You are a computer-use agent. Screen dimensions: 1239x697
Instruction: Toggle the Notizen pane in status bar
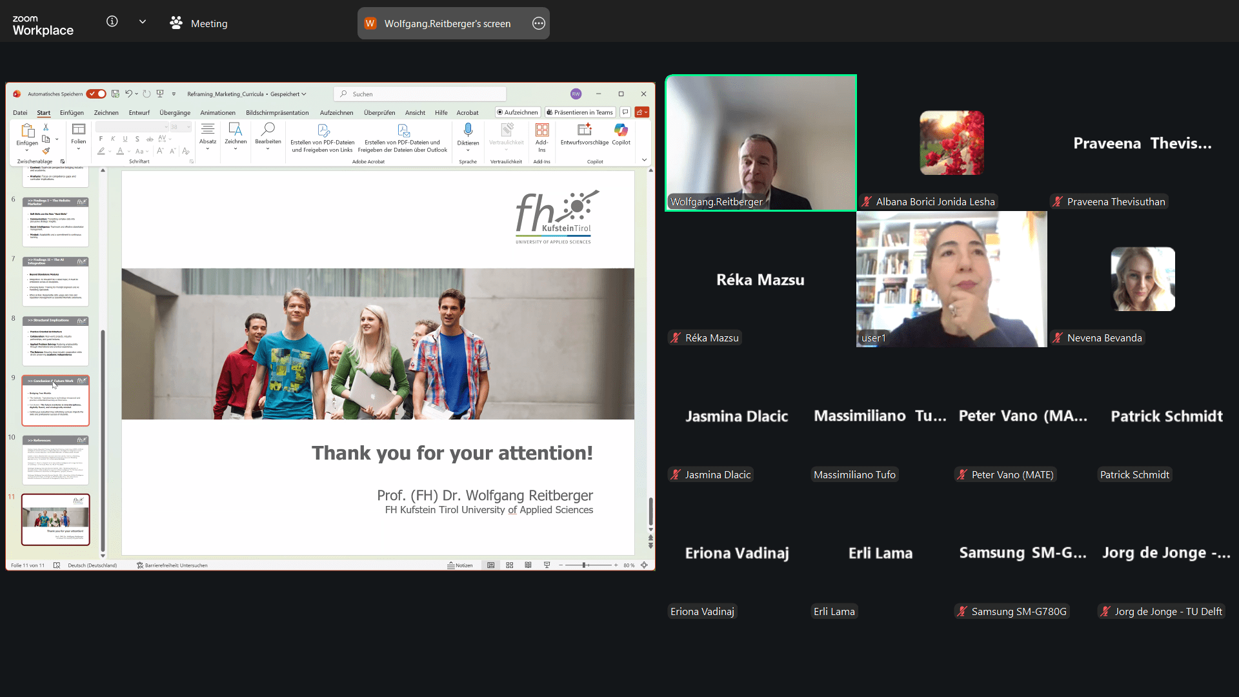tap(460, 565)
